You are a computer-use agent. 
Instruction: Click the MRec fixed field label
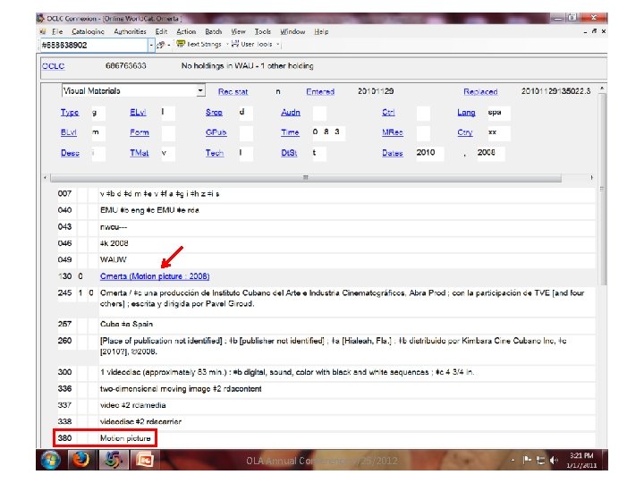pos(393,132)
